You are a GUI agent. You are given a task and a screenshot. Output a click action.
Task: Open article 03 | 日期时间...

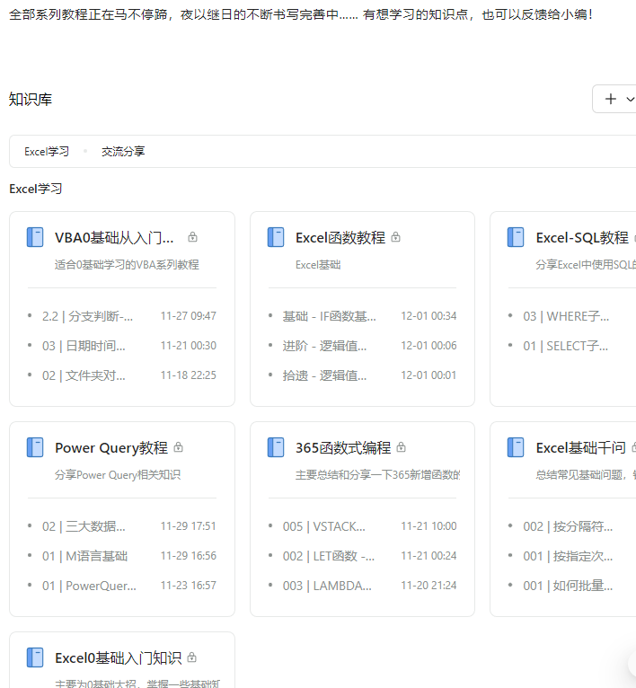tap(84, 346)
